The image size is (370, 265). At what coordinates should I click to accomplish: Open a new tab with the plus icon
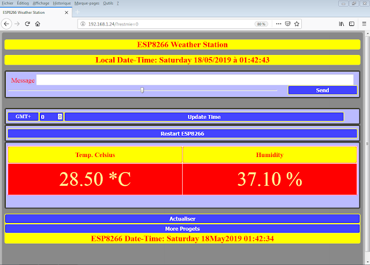[77, 12]
